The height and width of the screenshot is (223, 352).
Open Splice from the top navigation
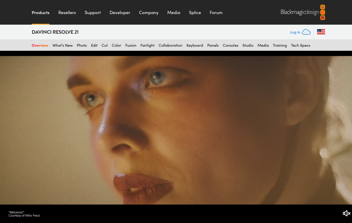point(195,13)
